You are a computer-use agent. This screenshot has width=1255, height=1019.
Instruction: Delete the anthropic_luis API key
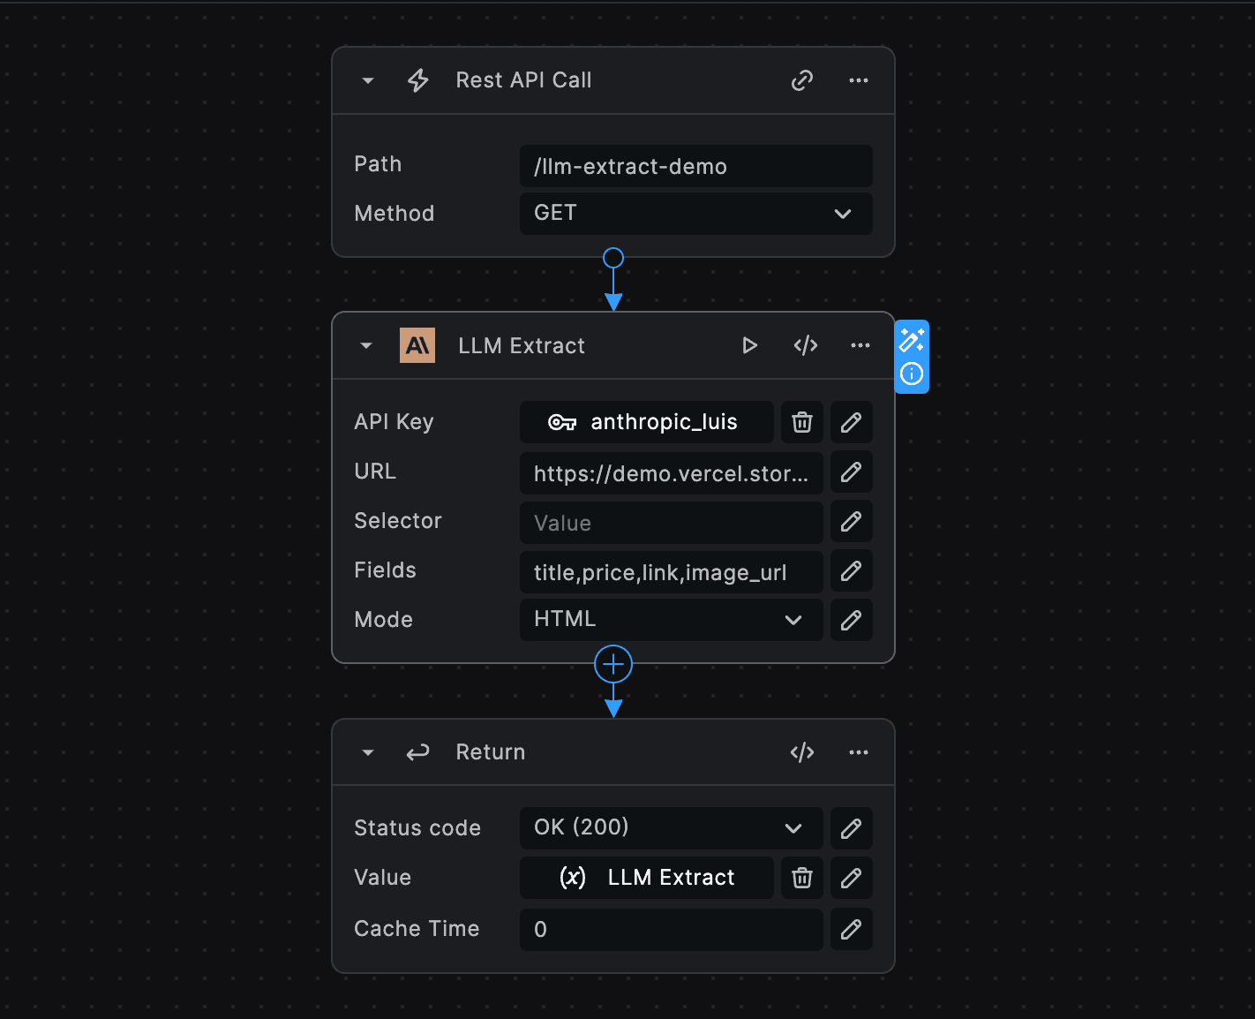(801, 422)
